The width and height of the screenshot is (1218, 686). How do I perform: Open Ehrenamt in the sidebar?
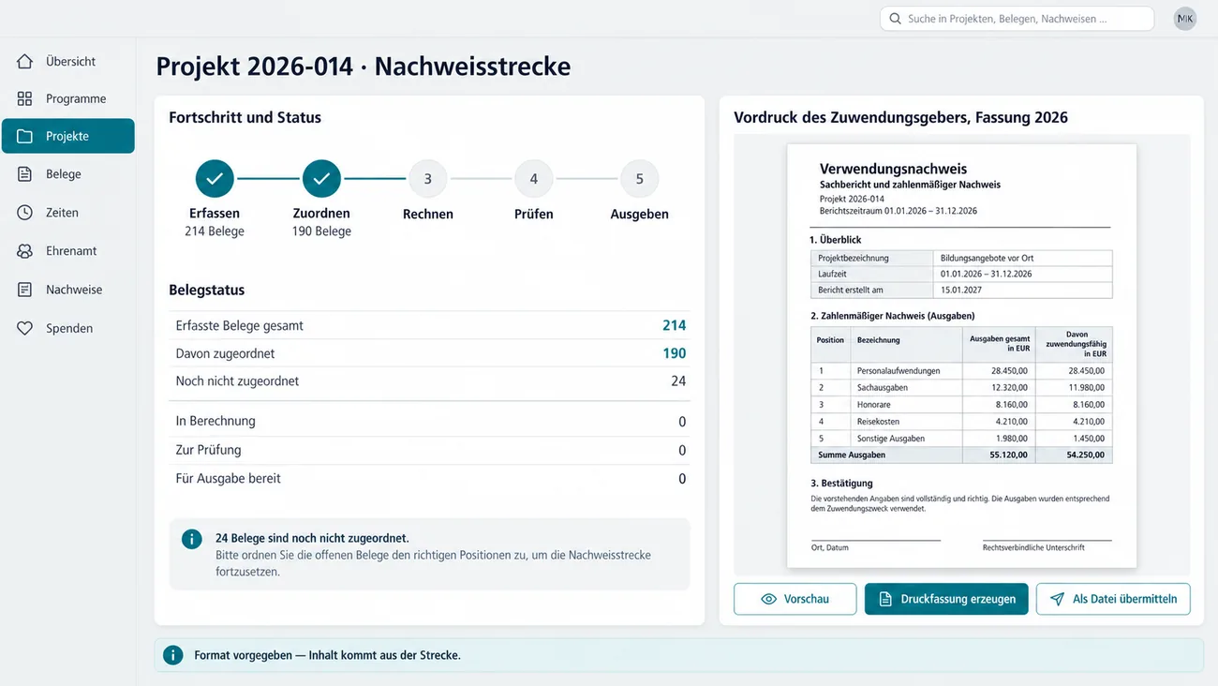(68, 251)
